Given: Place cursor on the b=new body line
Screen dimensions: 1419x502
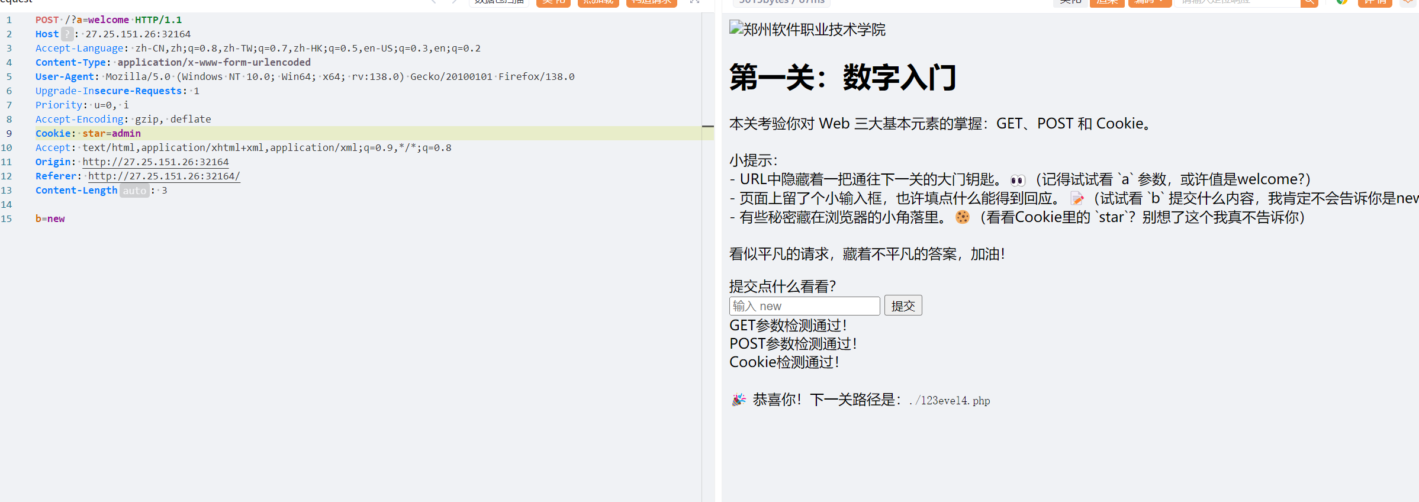Looking at the screenshot, I should coord(50,219).
